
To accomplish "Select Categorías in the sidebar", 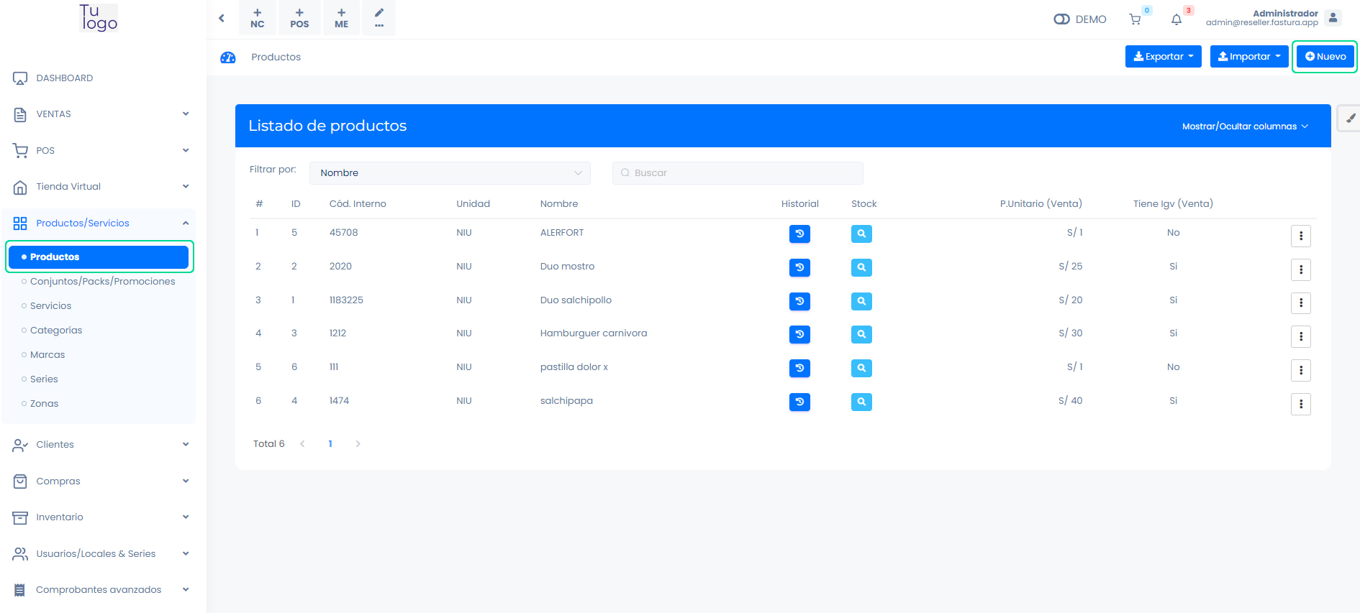I will coord(56,331).
